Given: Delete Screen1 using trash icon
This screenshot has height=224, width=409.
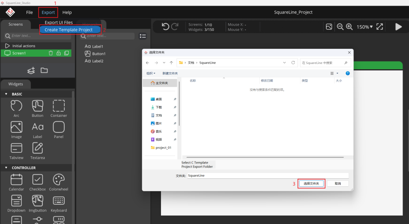Looking at the screenshot, I should pos(51,53).
